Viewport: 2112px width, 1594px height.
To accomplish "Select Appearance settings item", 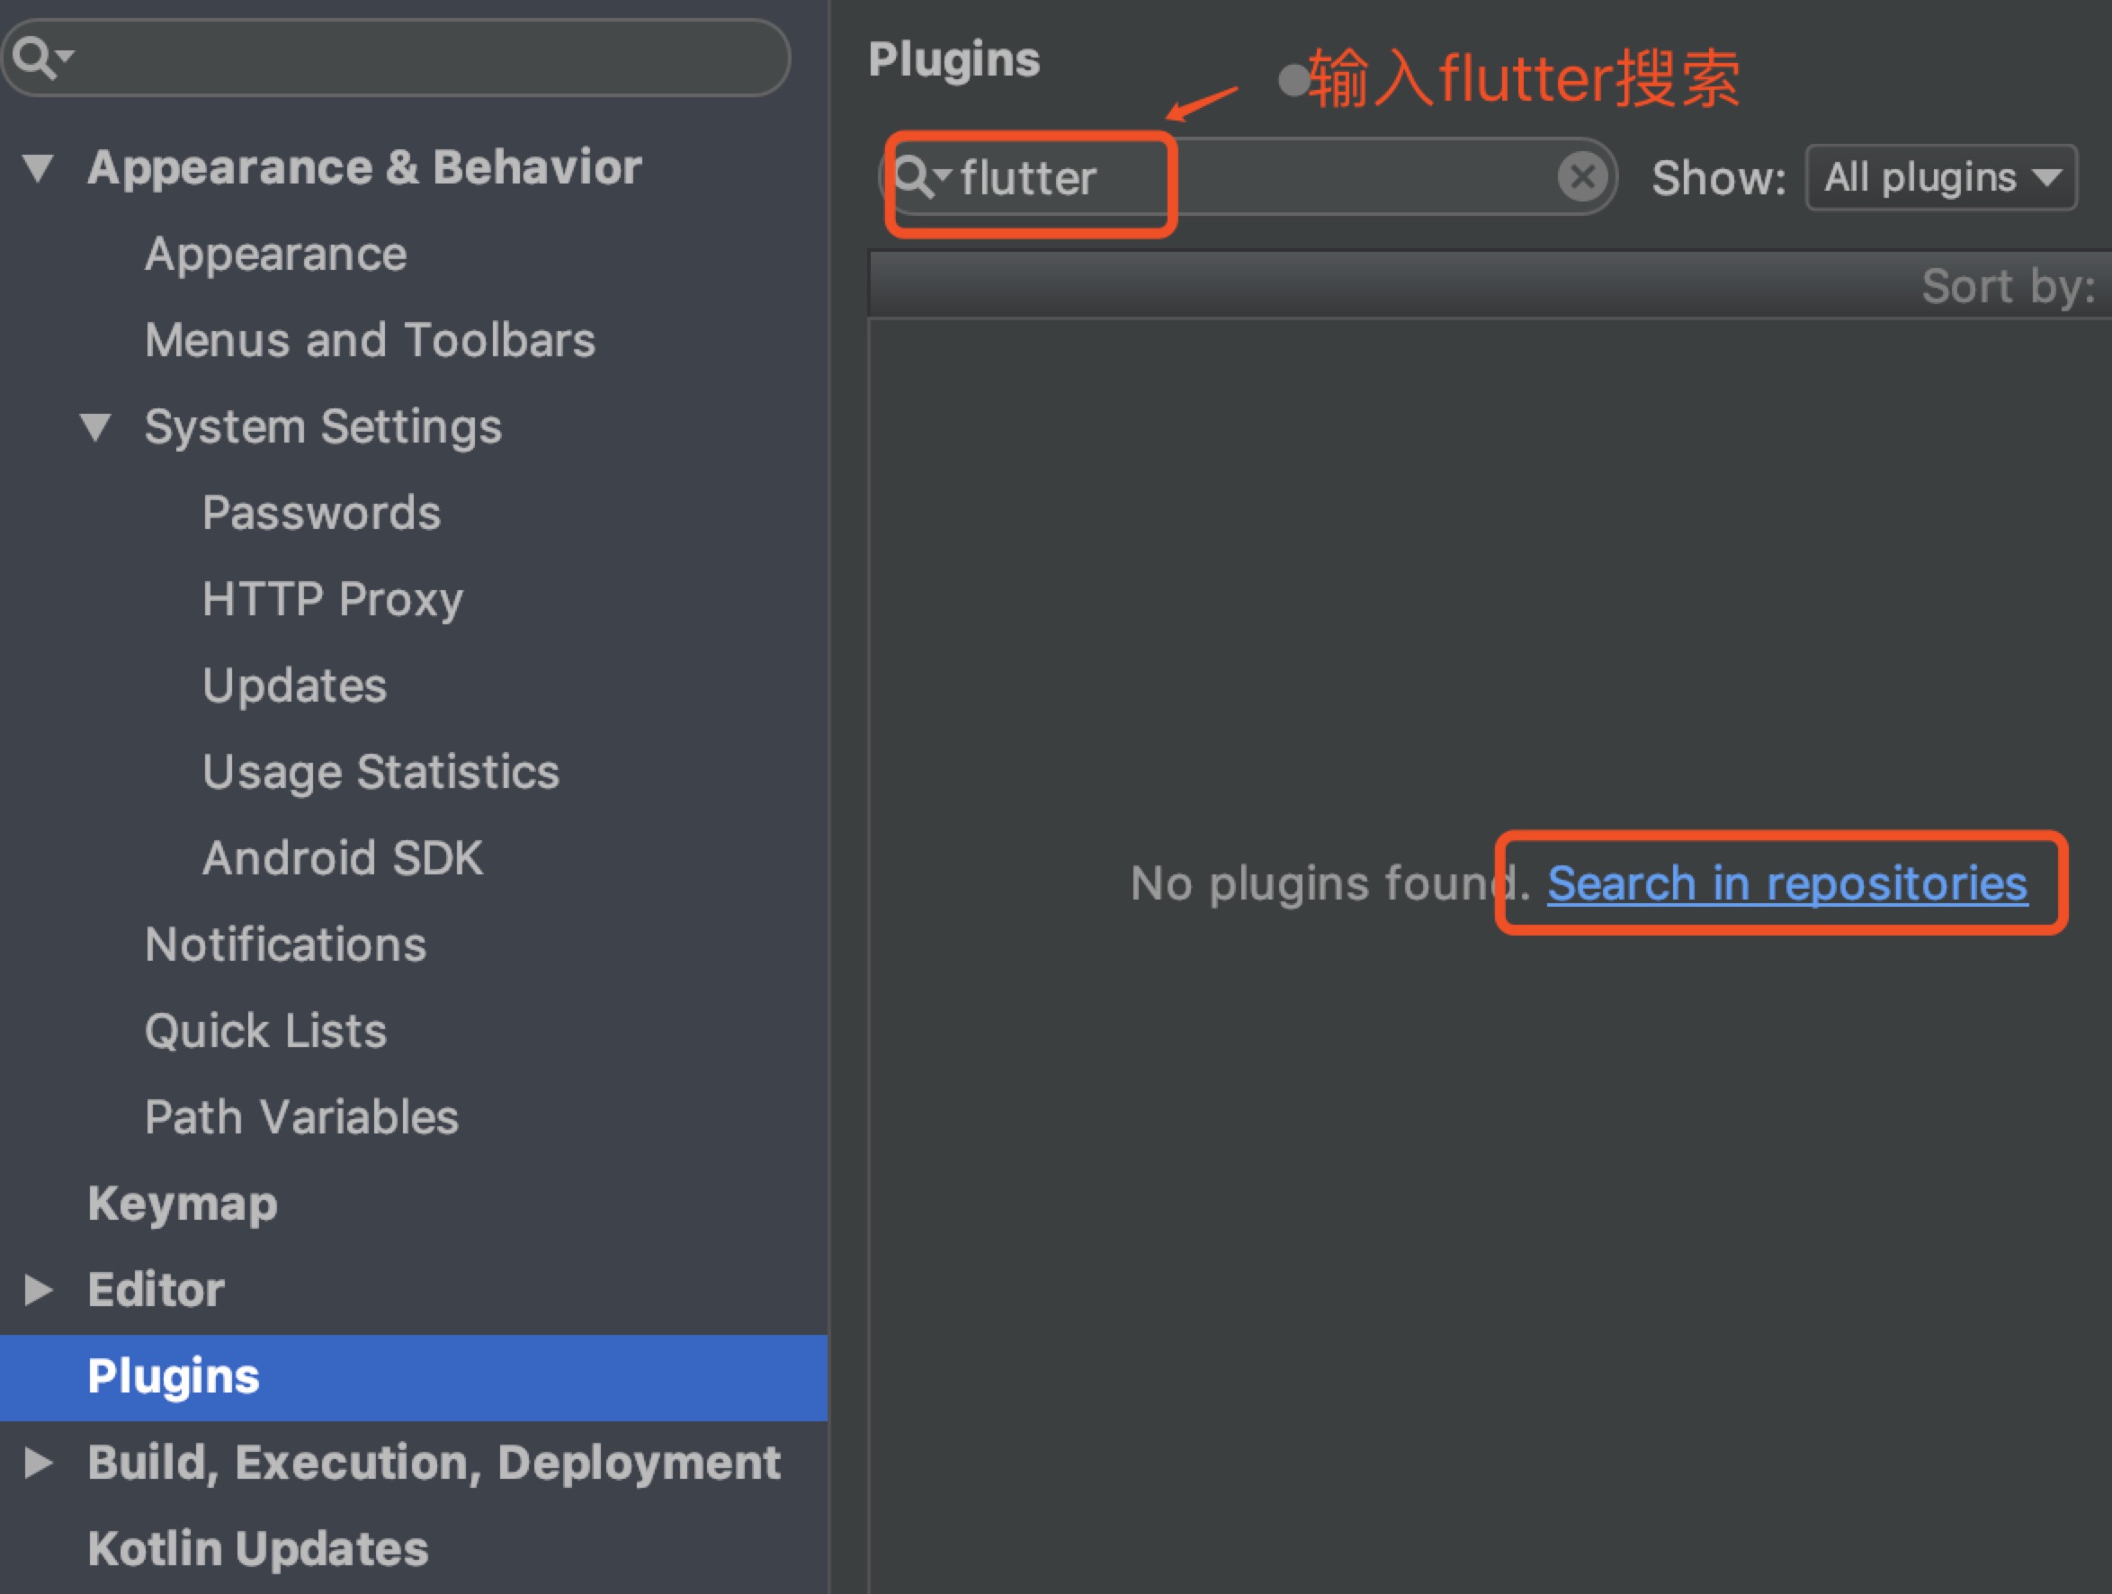I will 276,254.
